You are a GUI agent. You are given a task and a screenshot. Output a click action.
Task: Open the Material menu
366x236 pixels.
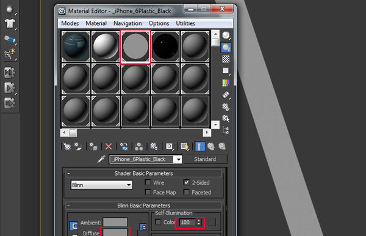point(96,23)
